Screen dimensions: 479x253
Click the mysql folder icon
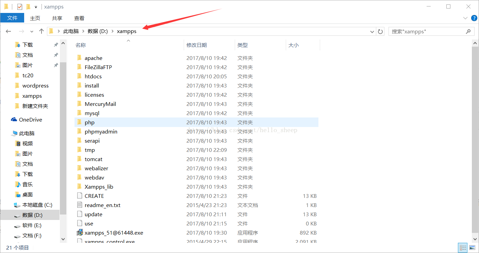[x=79, y=113]
